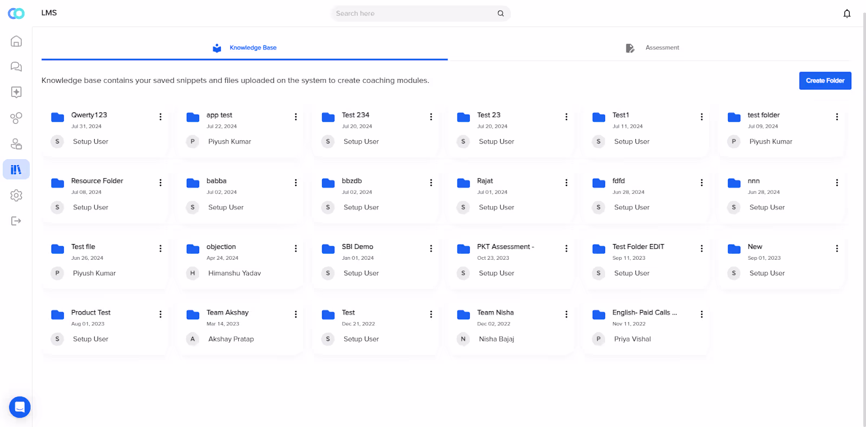Open options menu for Test 234 folder
The width and height of the screenshot is (866, 427).
pyautogui.click(x=431, y=117)
